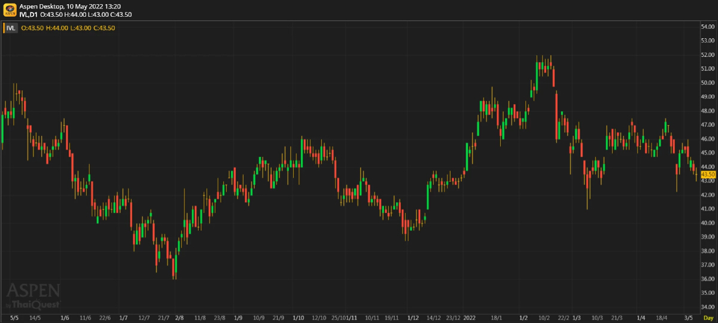The image size is (718, 323).
Task: Click the 22/6 date axis label
Action: pyautogui.click(x=105, y=318)
